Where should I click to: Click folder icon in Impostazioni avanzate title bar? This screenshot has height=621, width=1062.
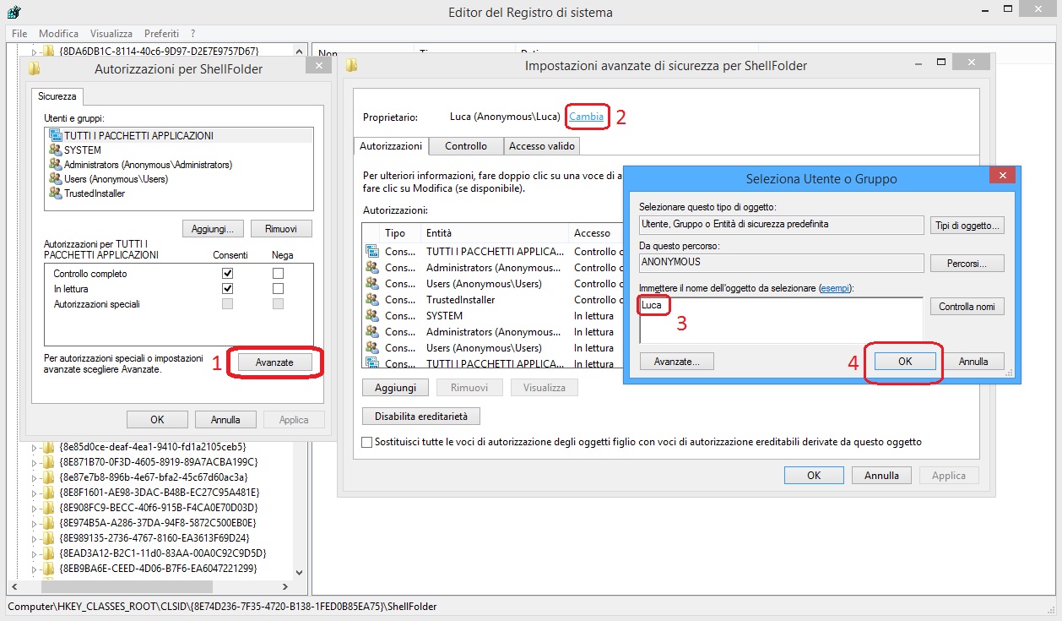(352, 65)
